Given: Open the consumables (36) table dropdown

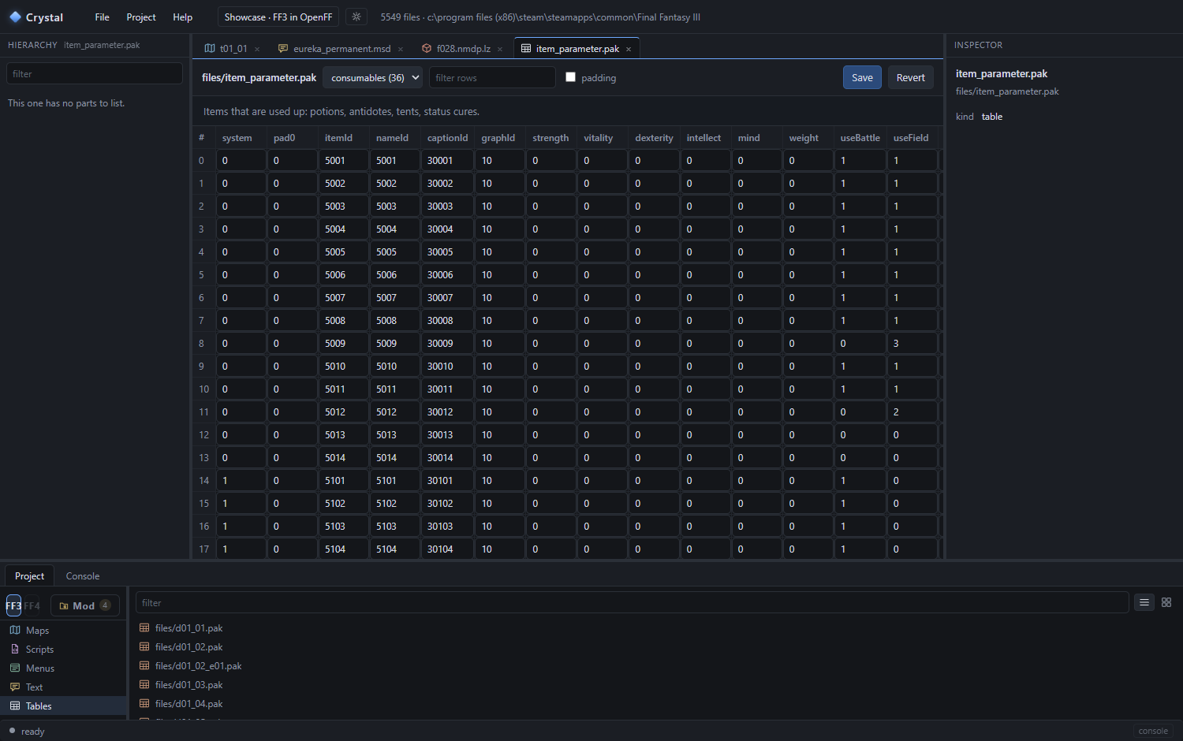Looking at the screenshot, I should 373,77.
